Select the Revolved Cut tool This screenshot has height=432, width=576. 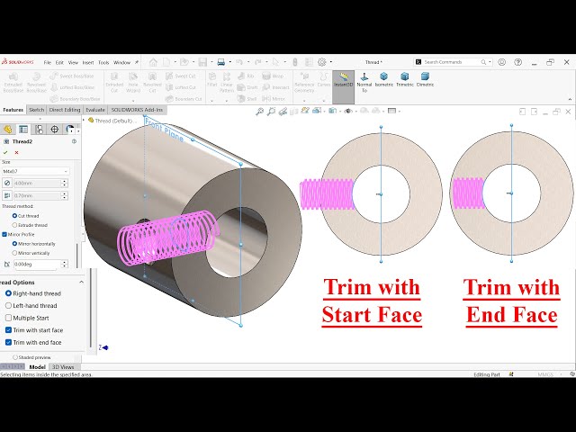[152, 82]
